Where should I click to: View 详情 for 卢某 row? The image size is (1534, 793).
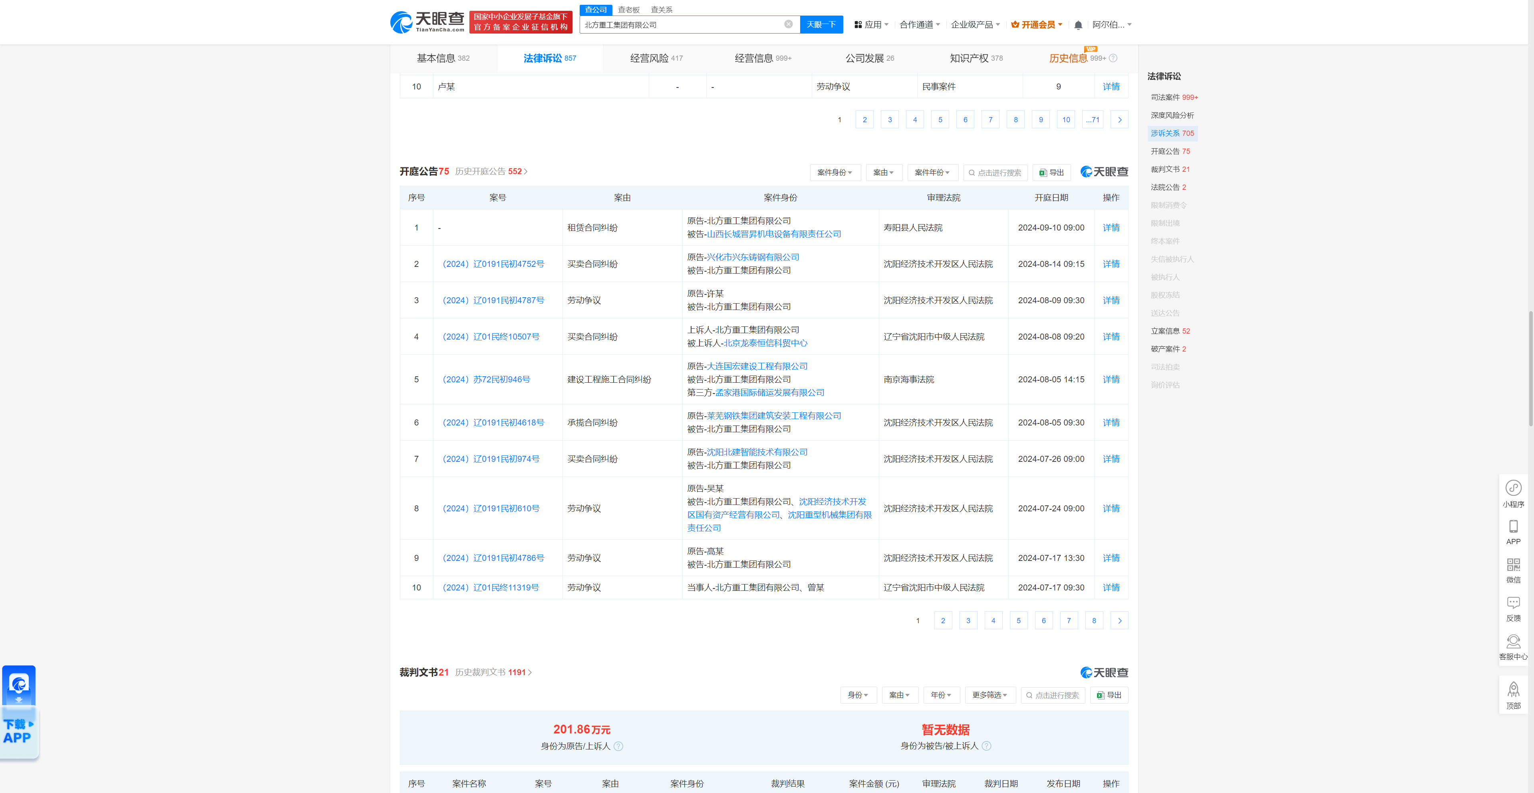(1111, 86)
